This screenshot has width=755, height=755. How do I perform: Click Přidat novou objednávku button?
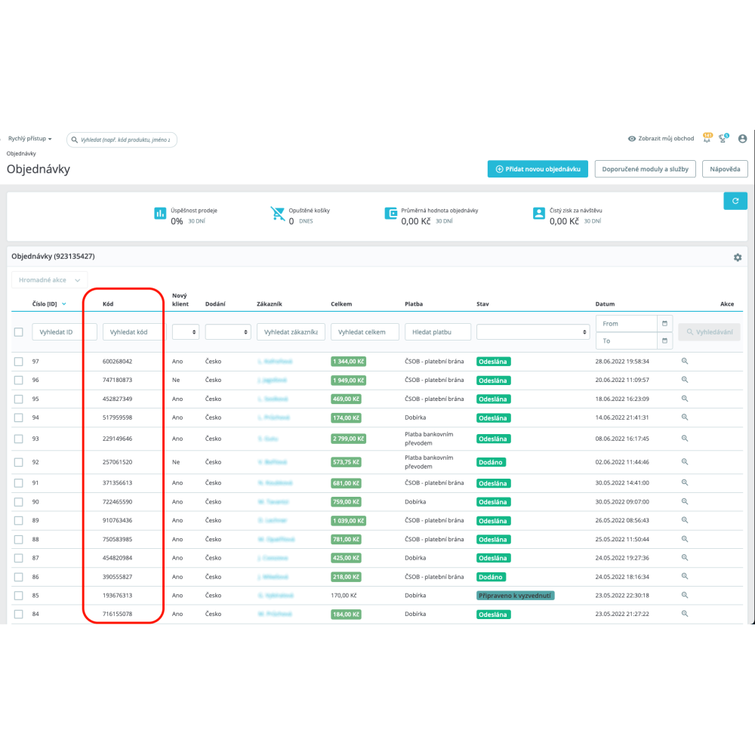click(x=538, y=169)
